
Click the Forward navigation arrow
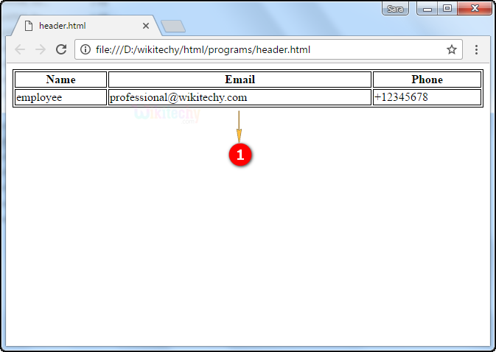41,49
